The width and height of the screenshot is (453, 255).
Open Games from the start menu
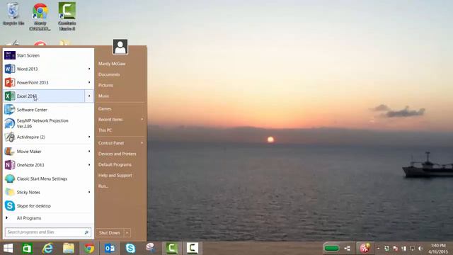click(x=105, y=109)
